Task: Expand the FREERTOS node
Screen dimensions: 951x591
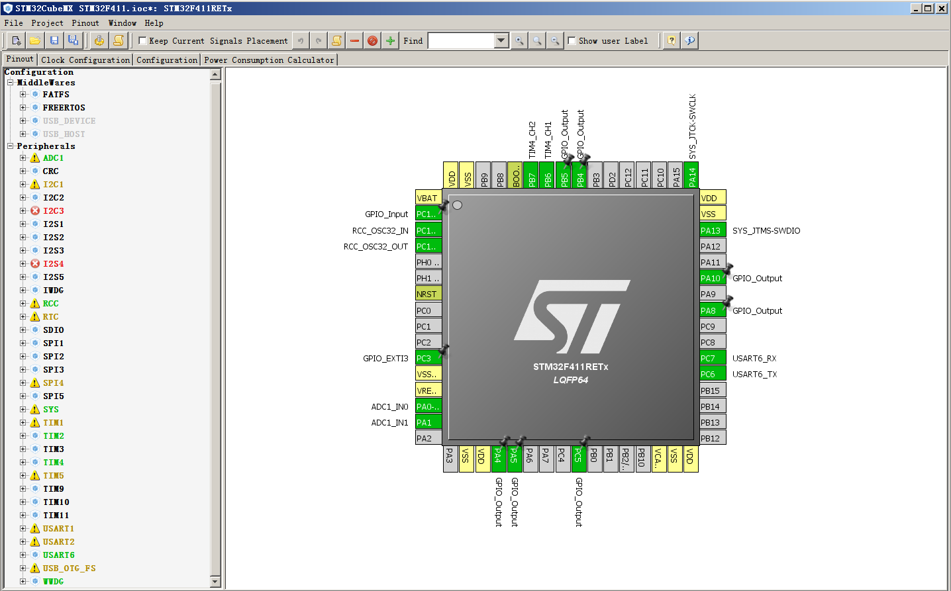Action: (23, 108)
